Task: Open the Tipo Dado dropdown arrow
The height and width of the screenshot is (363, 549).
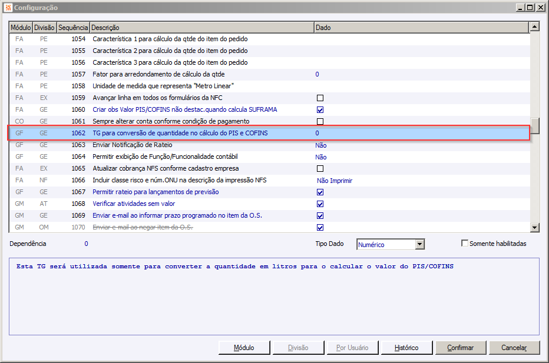Action: [420, 244]
